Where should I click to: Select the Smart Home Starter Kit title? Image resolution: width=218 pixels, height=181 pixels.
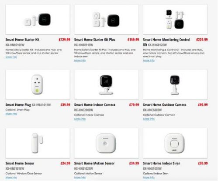point(22,40)
